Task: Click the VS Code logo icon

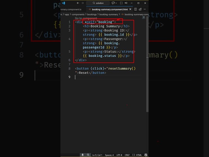Action: [64, 3]
